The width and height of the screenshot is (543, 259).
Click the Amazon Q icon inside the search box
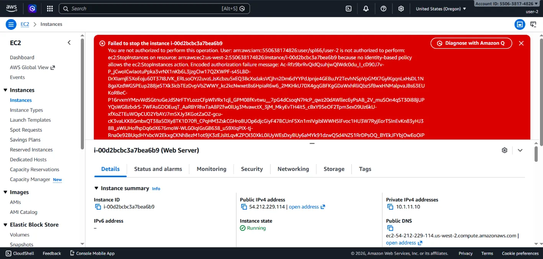pos(242,8)
